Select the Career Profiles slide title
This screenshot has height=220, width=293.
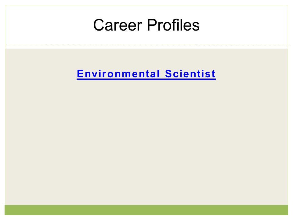tap(146, 25)
